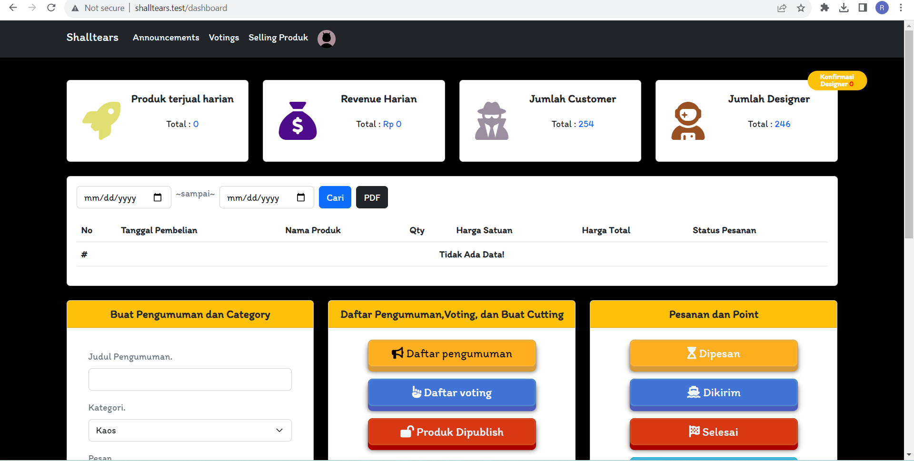Screen dimensions: 914x461
Task: Click the page vertical scrollbar thumb
Action: click(x=909, y=134)
